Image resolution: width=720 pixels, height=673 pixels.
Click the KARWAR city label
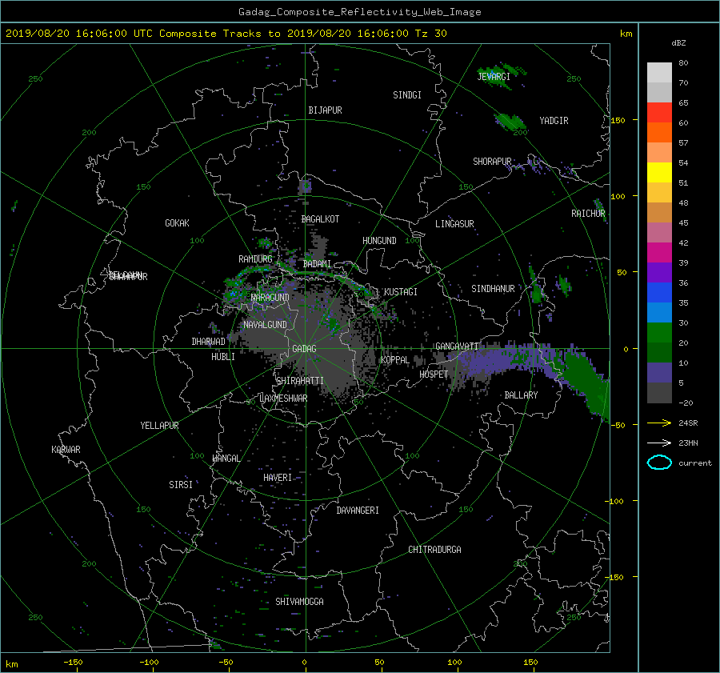coord(66,450)
